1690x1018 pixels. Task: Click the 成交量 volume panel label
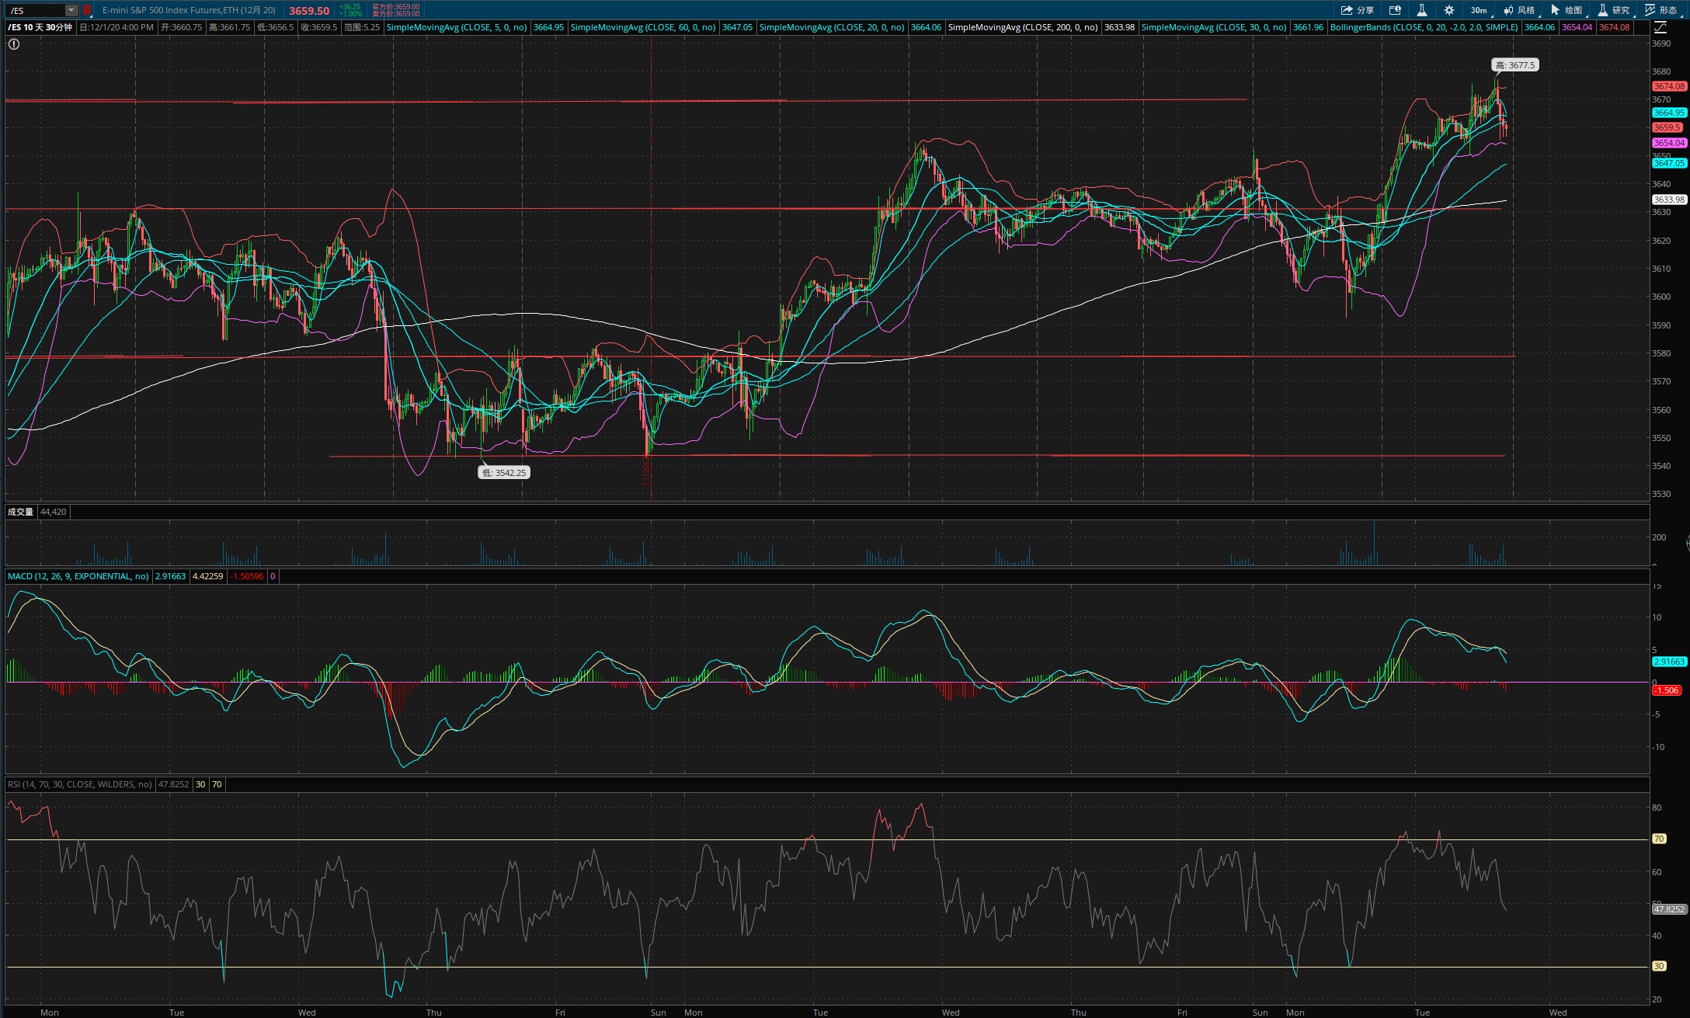point(21,512)
